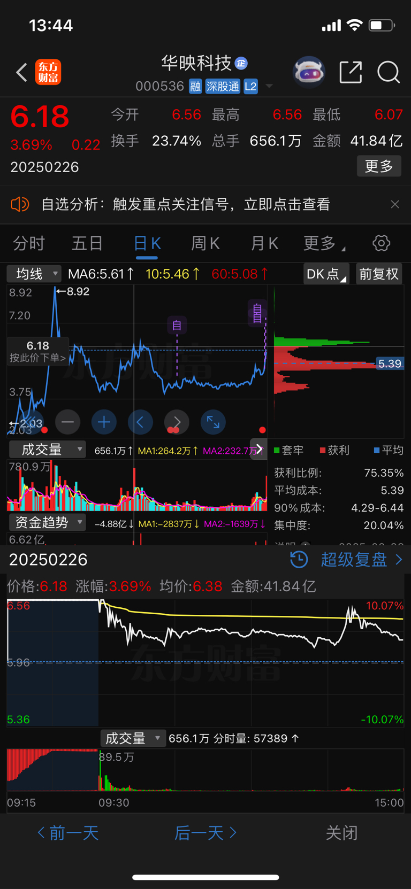Image resolution: width=411 pixels, height=889 pixels.
Task: Open the 自选分析 signal notice
Action: [185, 204]
